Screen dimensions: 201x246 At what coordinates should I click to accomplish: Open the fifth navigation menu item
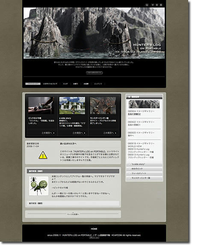[x=86, y=84]
